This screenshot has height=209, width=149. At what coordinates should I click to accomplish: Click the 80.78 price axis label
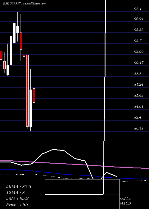[139, 128]
